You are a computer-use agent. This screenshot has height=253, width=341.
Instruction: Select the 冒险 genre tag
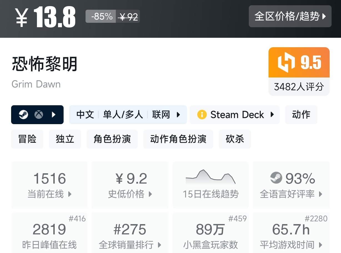pyautogui.click(x=27, y=139)
